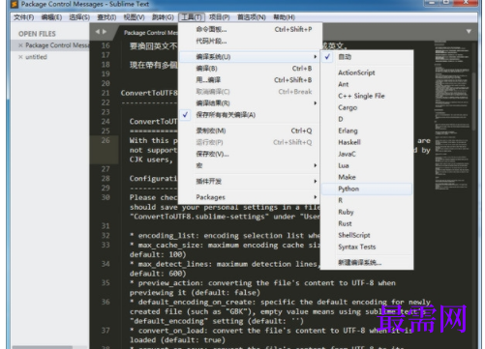
Task: Open the 视图(V) menu
Action: (135, 17)
